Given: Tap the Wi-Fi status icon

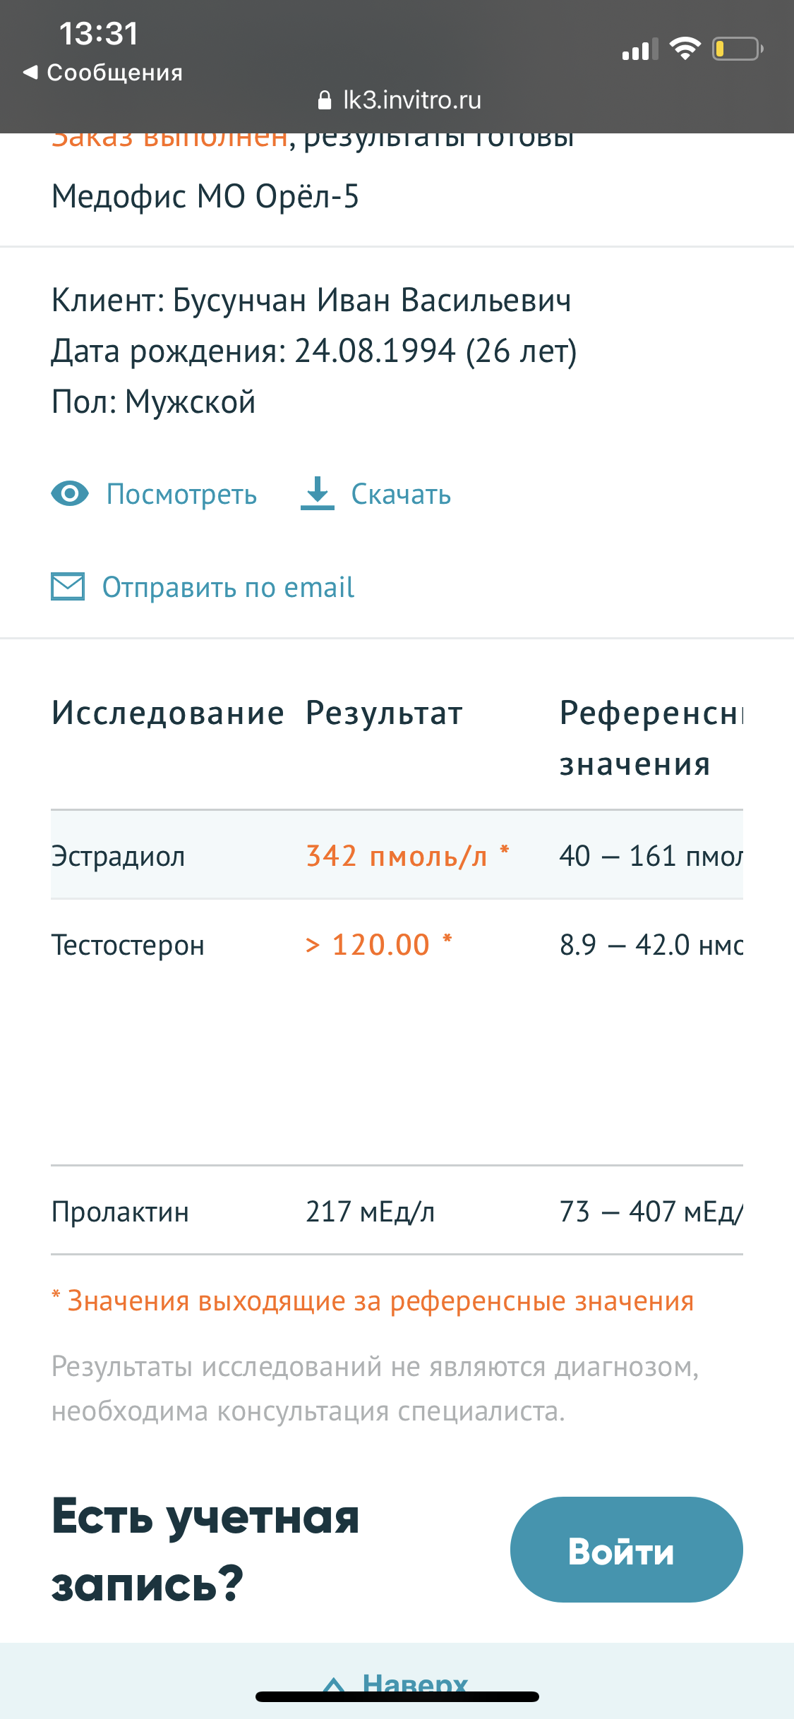Looking at the screenshot, I should (684, 49).
